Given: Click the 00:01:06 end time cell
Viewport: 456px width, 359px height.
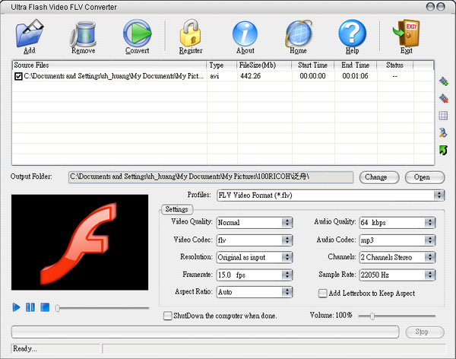Looking at the screenshot, I should (355, 76).
